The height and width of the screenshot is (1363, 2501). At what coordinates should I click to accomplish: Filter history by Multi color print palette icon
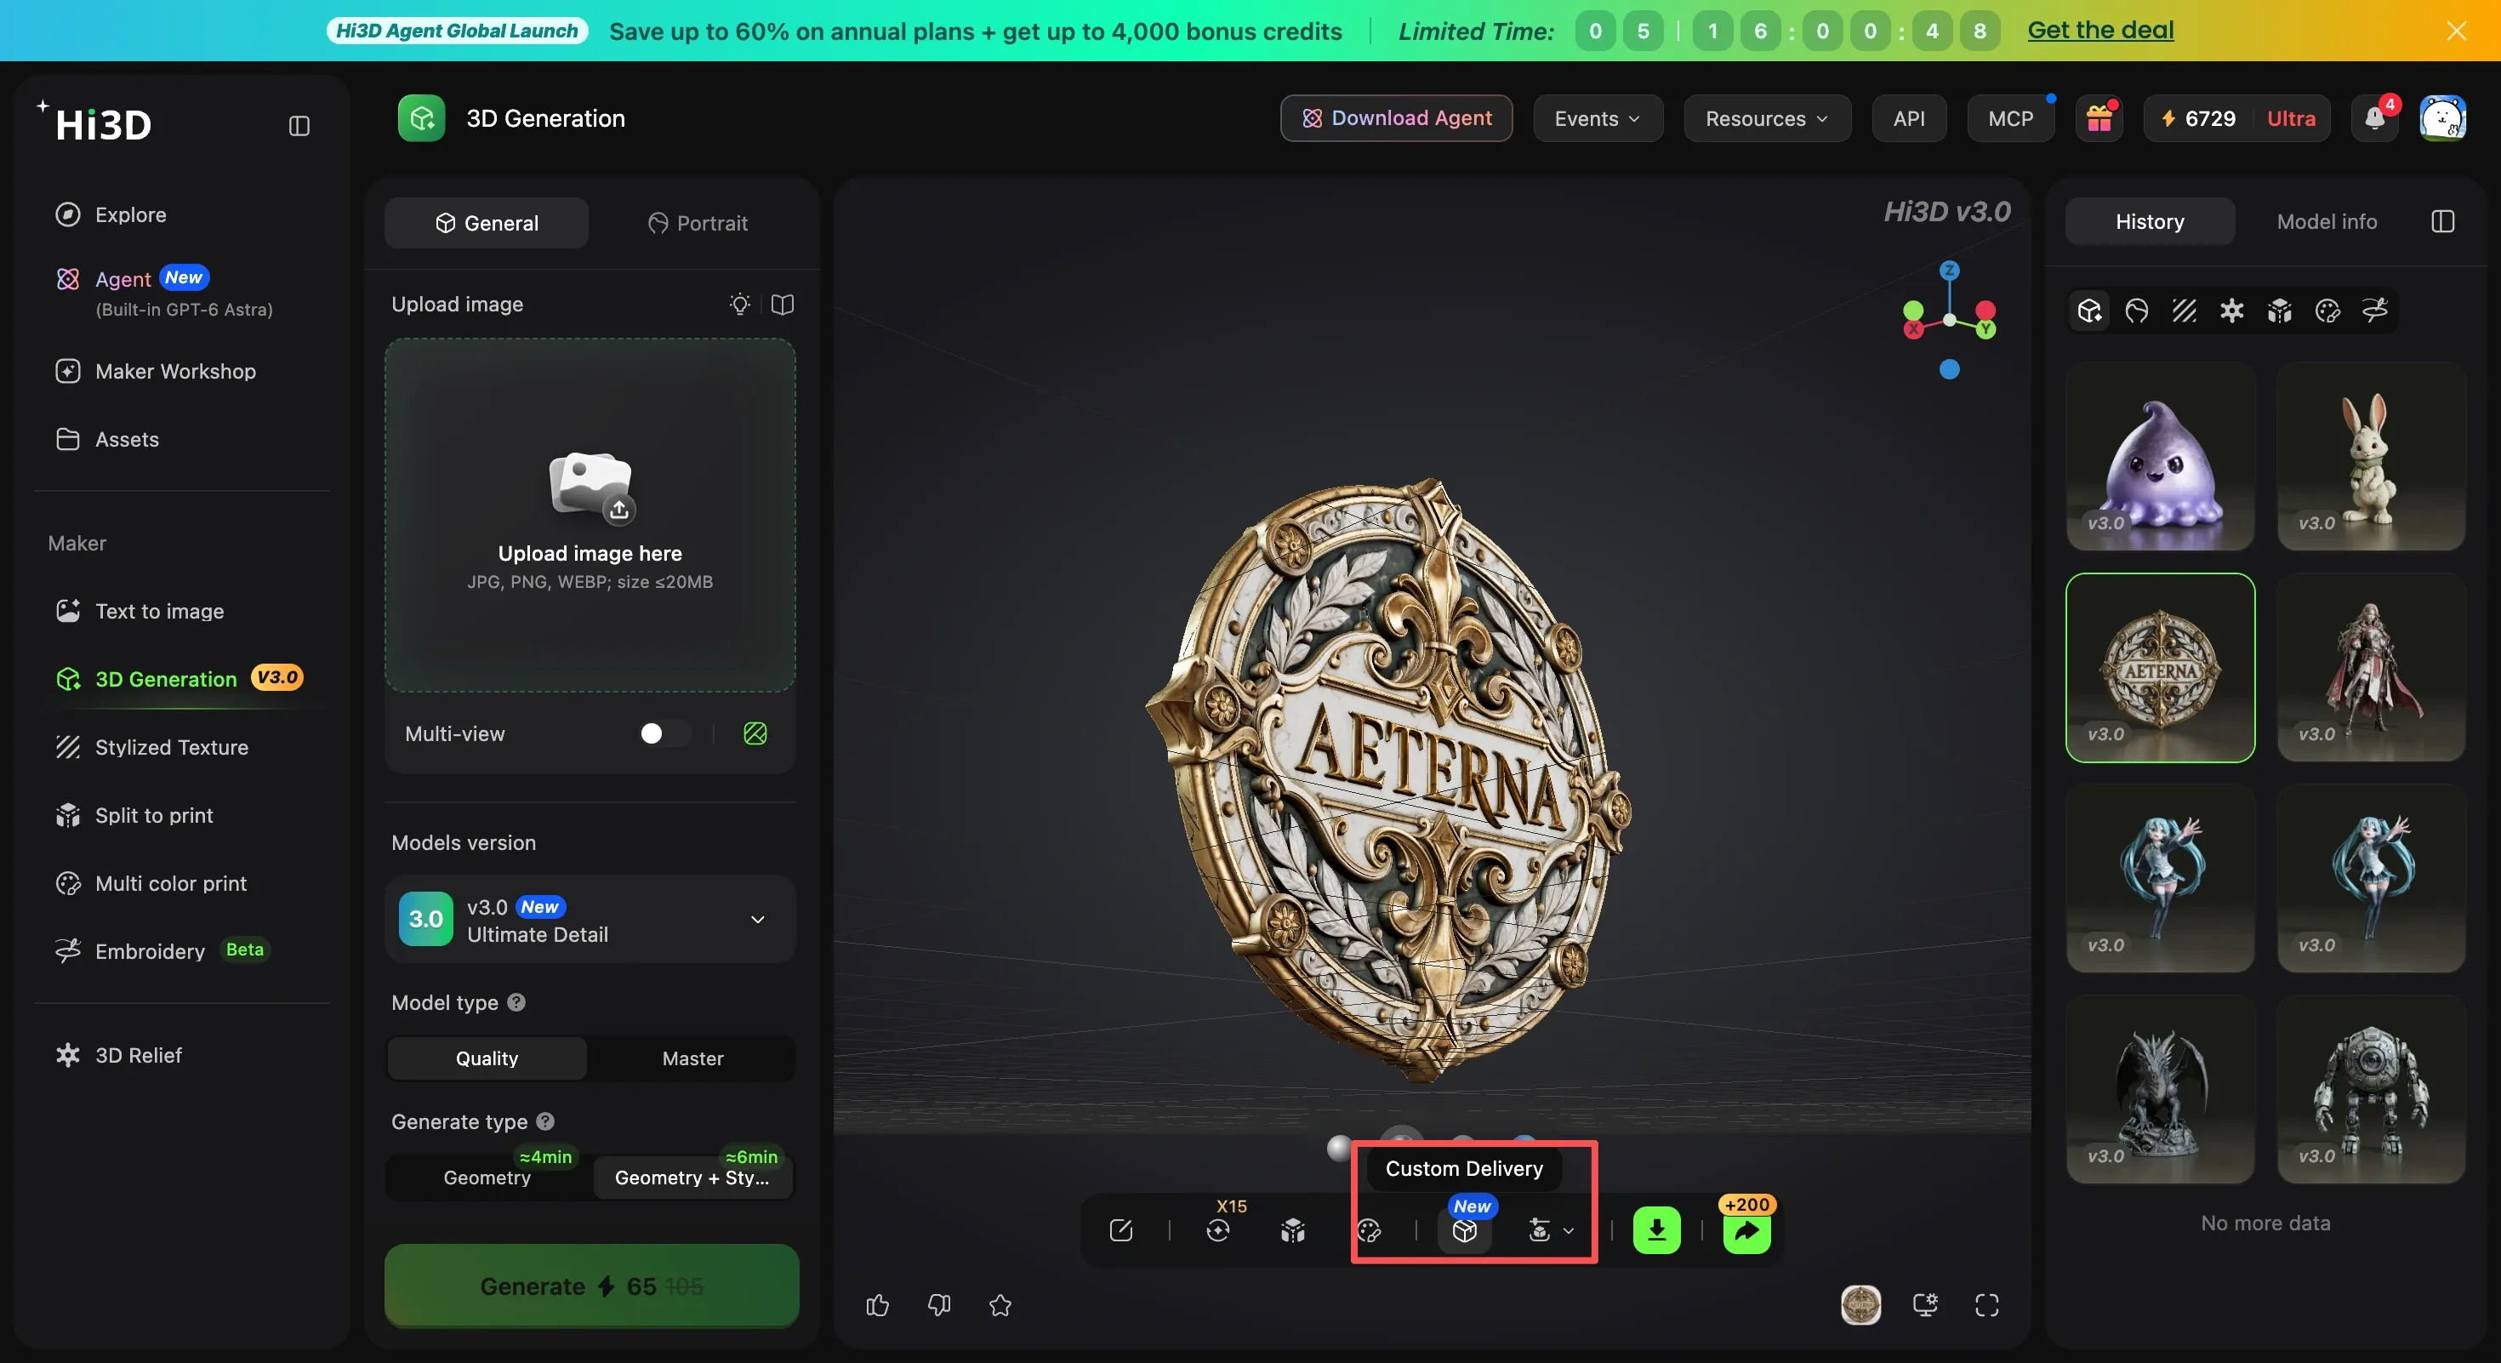pos(2327,311)
